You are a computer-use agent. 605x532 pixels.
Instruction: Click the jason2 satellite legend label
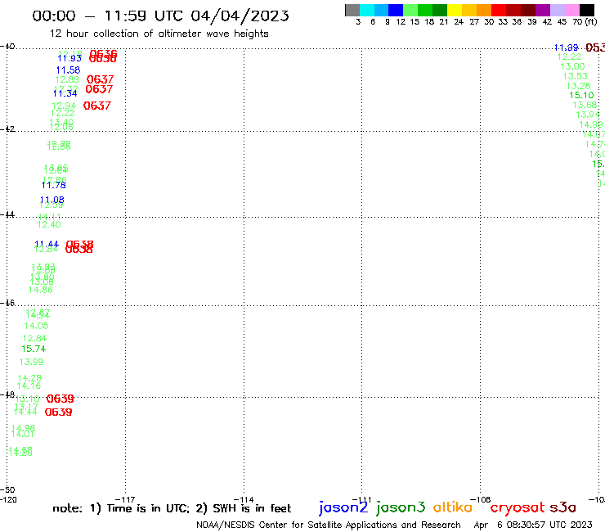(343, 507)
